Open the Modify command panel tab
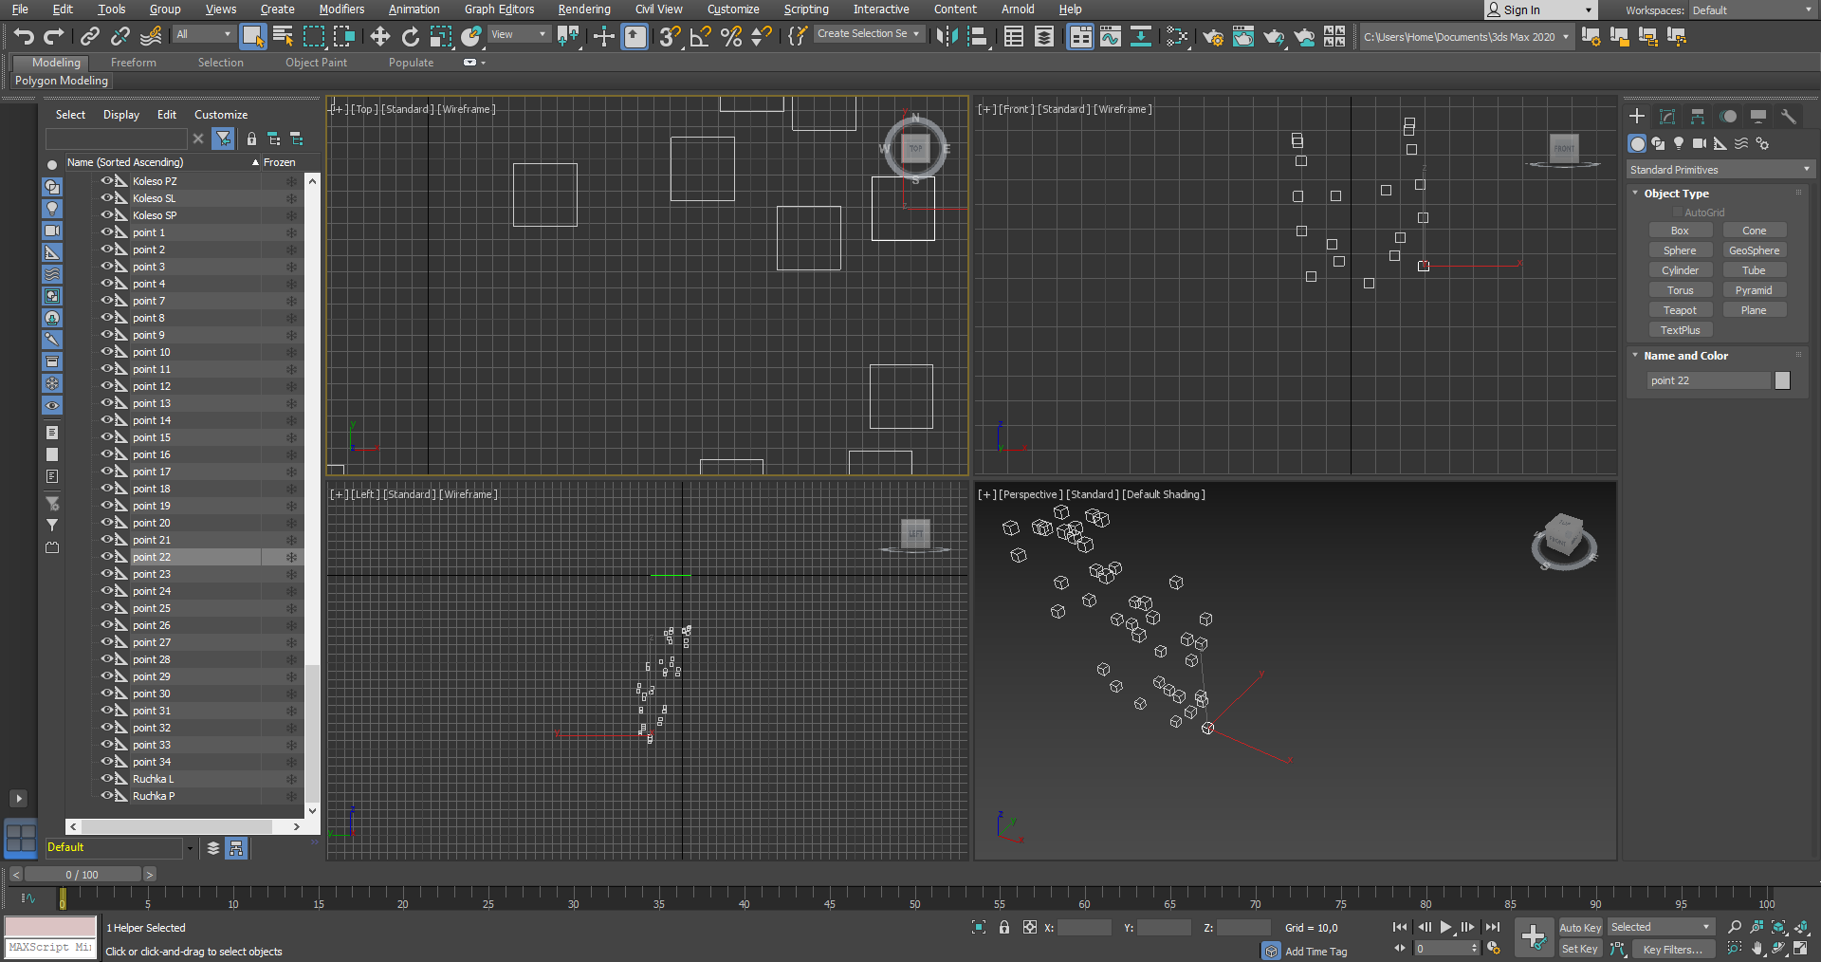1821x962 pixels. [x=1667, y=116]
